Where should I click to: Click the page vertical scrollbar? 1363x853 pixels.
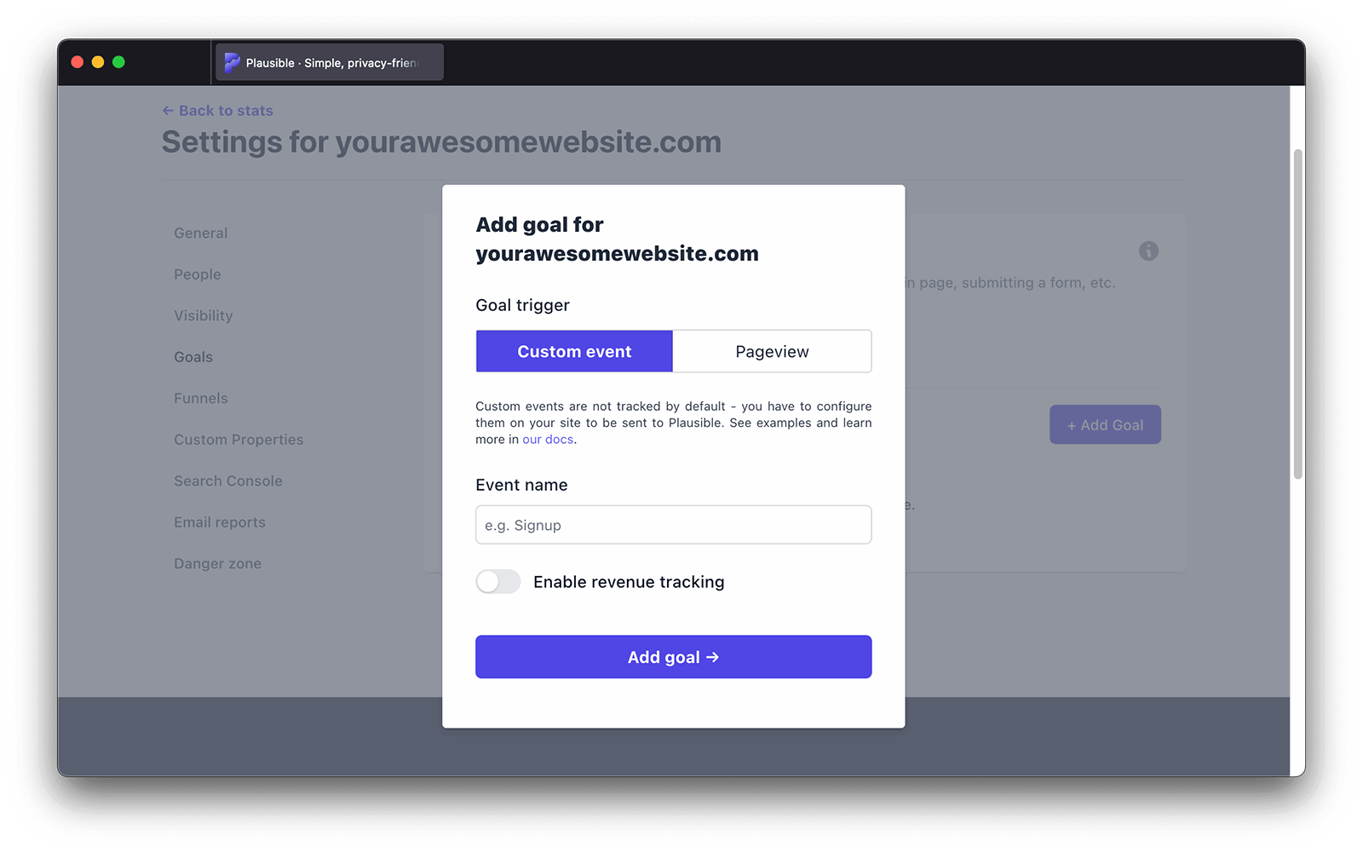point(1297,314)
